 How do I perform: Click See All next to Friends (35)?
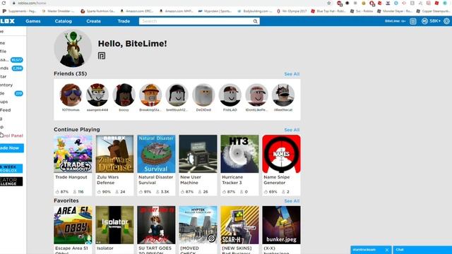(292, 74)
